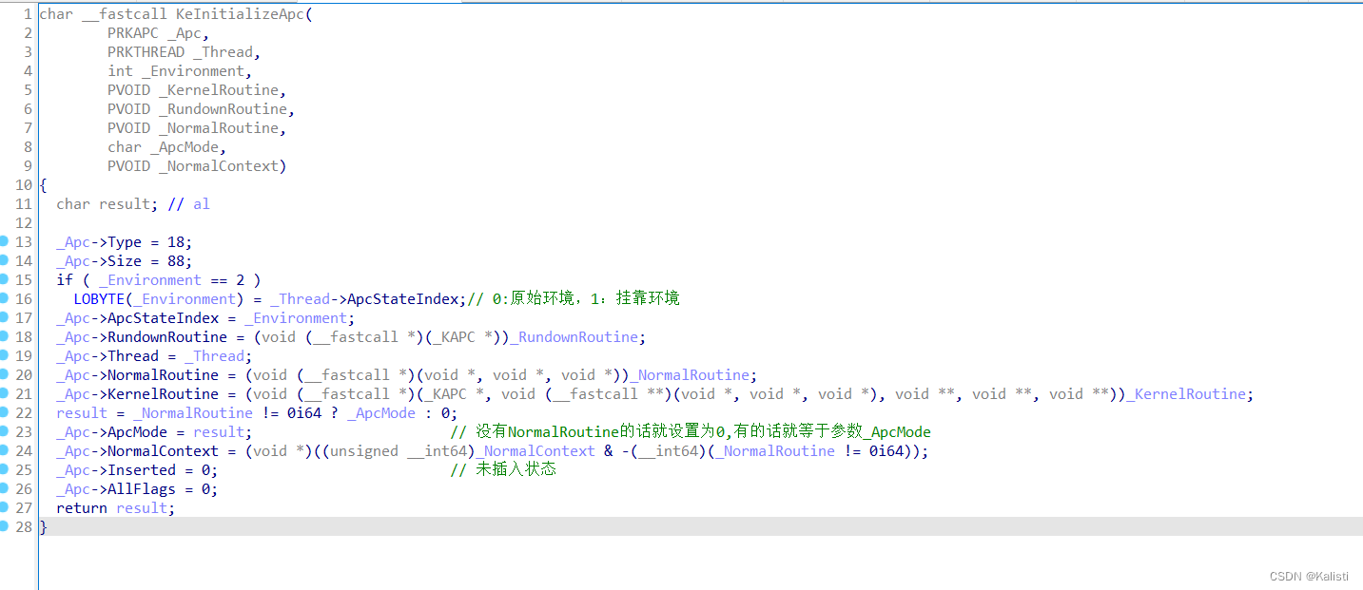Select function name KeInitializeApc on line 1
Screen dimensions: 1363x590
click(x=240, y=14)
